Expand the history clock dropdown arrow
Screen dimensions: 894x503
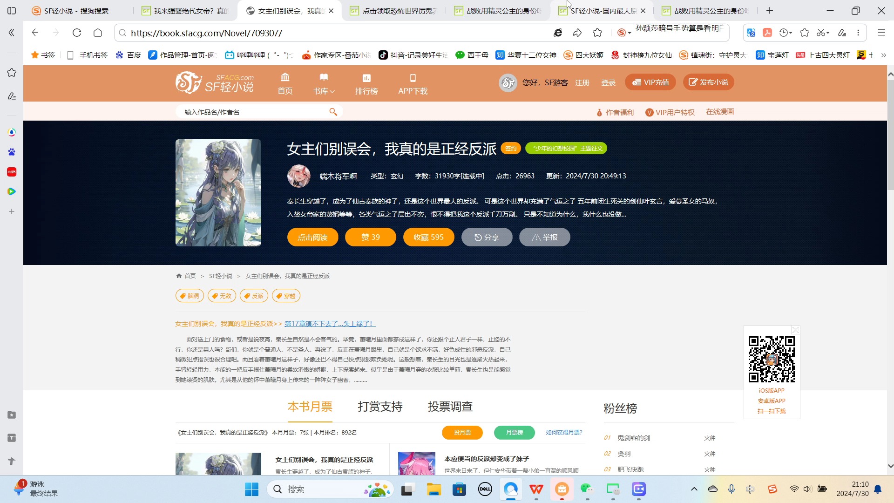click(x=791, y=33)
